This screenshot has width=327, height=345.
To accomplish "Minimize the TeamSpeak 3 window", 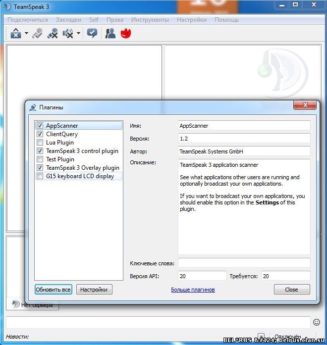I will (282, 5).
